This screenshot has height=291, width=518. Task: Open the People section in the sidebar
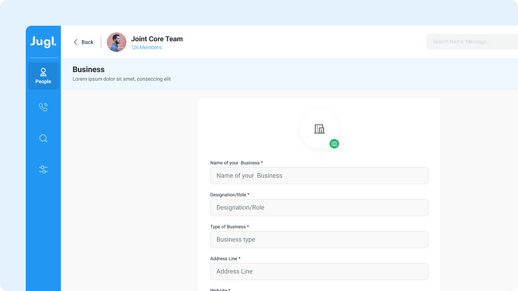pyautogui.click(x=43, y=76)
